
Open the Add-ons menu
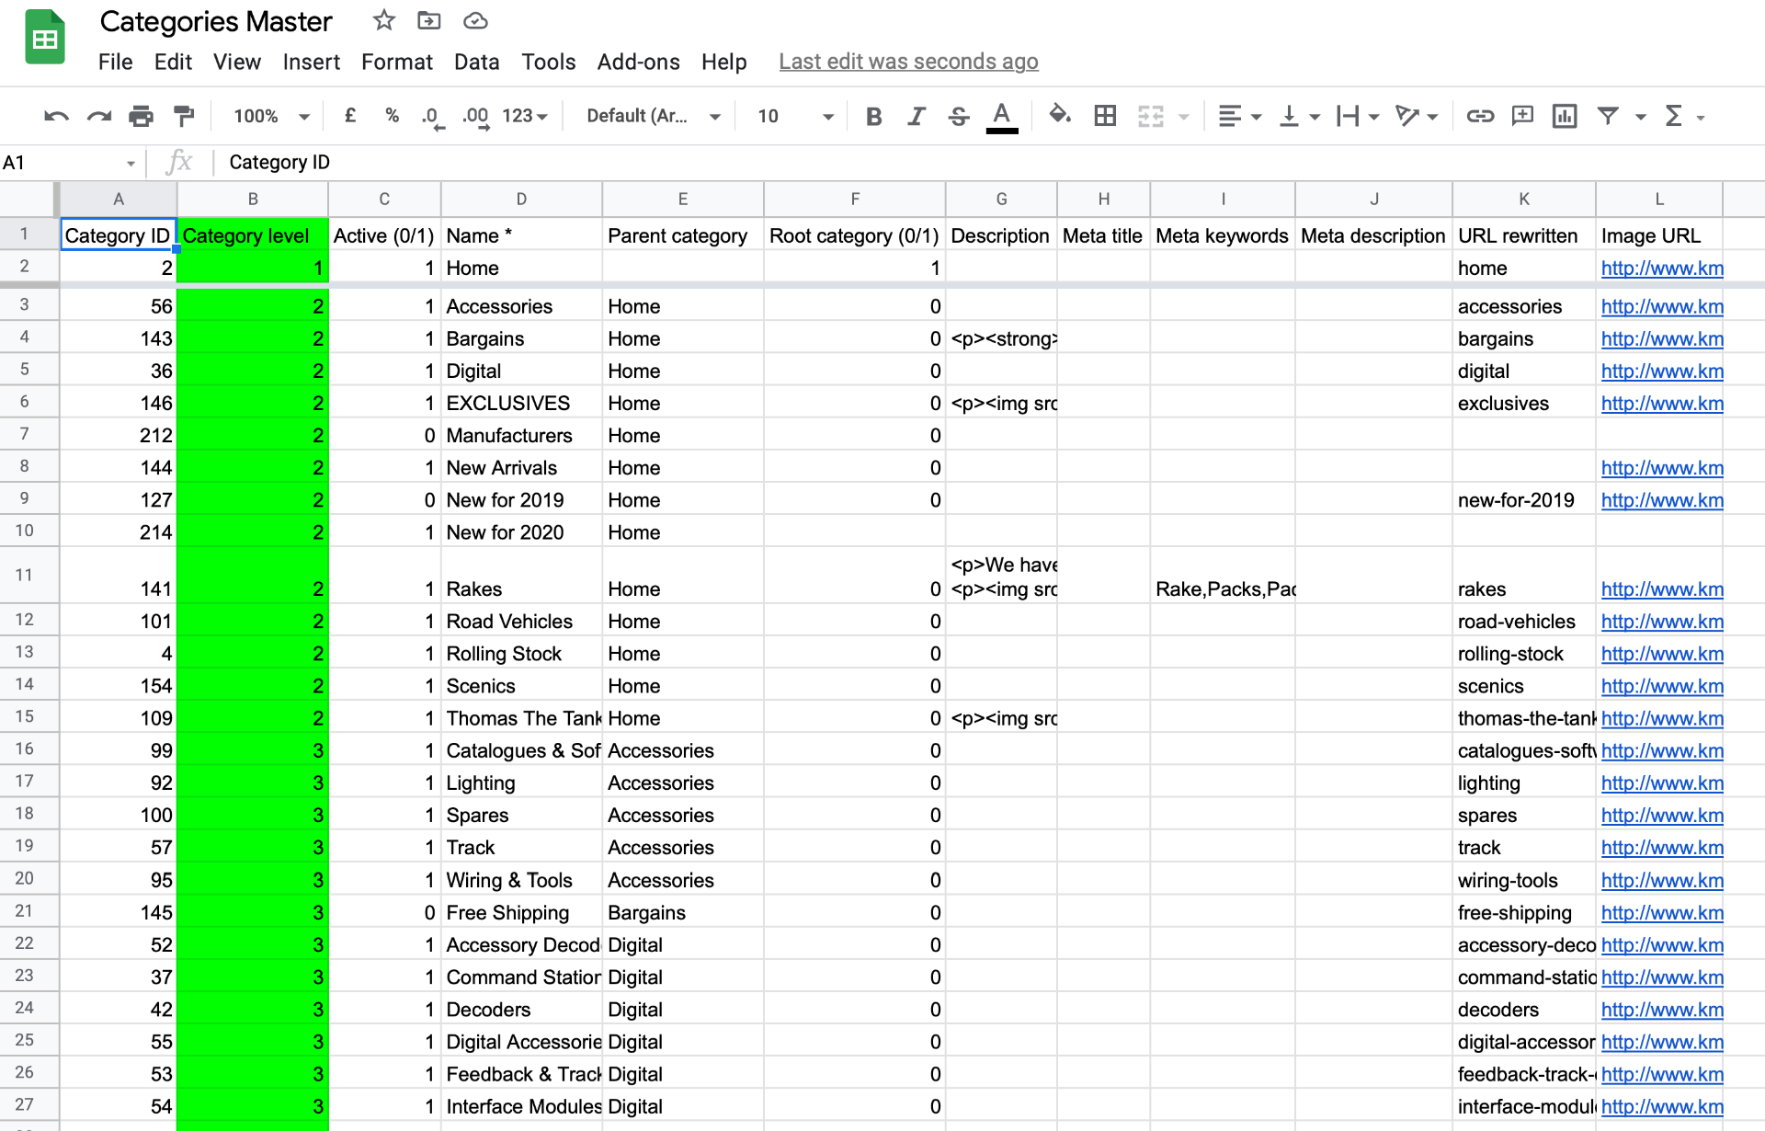pos(638,62)
